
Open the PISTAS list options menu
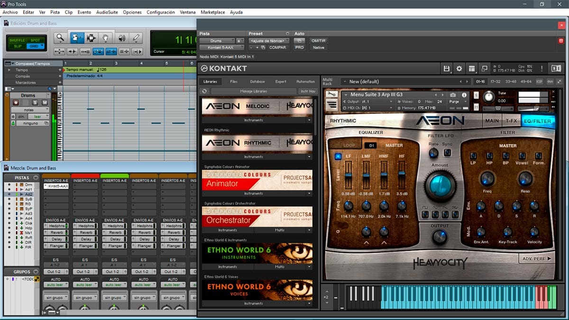tap(36, 177)
